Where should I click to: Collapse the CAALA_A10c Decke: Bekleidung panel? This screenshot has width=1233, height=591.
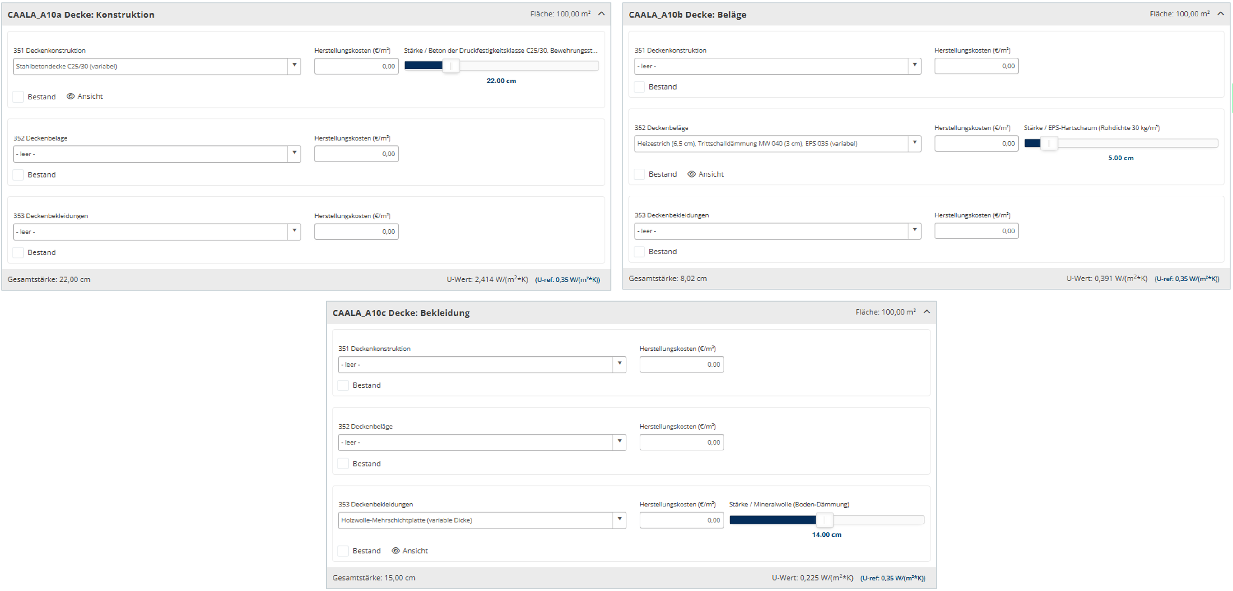pyautogui.click(x=927, y=312)
